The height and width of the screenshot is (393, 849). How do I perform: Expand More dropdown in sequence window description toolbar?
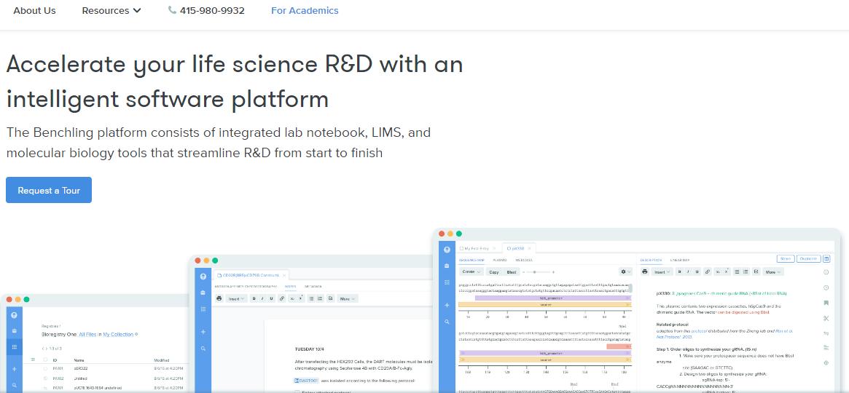click(x=772, y=272)
